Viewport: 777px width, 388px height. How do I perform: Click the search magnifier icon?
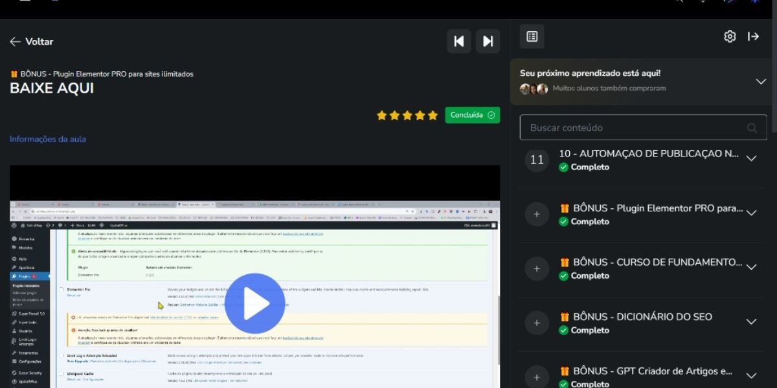pos(752,128)
